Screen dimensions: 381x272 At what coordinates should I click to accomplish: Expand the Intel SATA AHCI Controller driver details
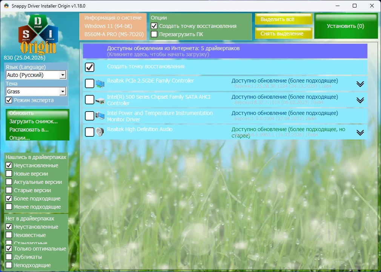[x=360, y=100]
